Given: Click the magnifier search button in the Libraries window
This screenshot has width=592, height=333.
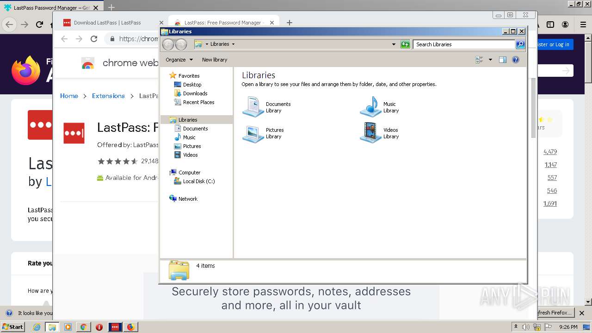Looking at the screenshot, I should 520,44.
